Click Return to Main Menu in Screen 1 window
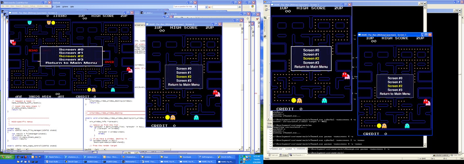This screenshot has width=464, height=164. click(x=311, y=67)
